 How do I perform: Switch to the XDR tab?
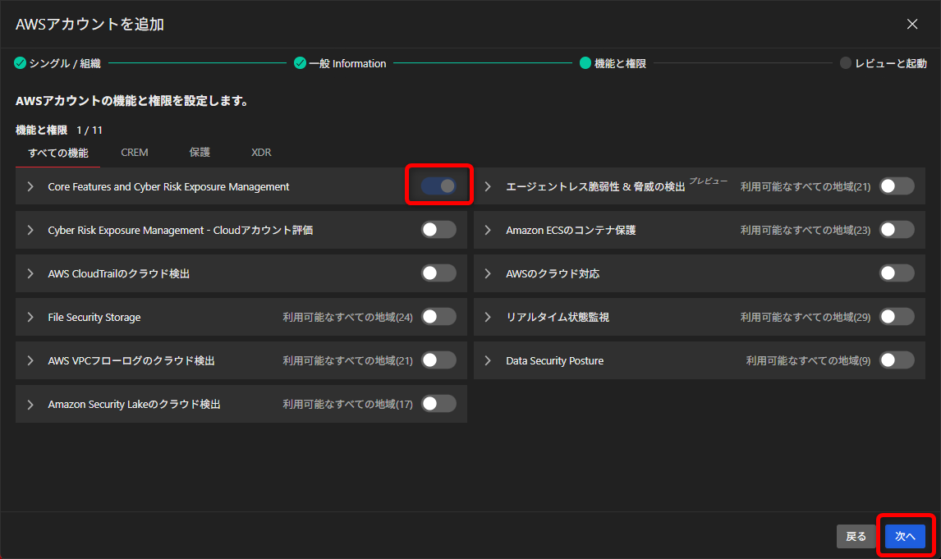pyautogui.click(x=261, y=153)
